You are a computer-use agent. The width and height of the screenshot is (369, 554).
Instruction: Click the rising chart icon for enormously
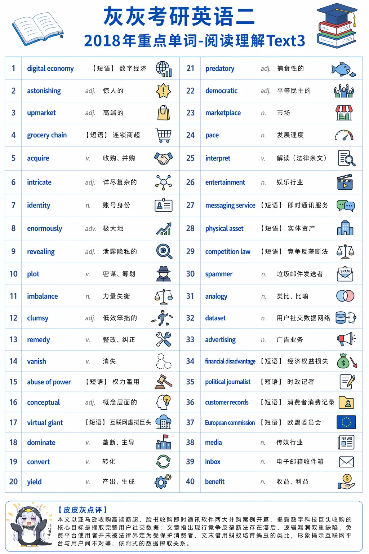coord(164,229)
